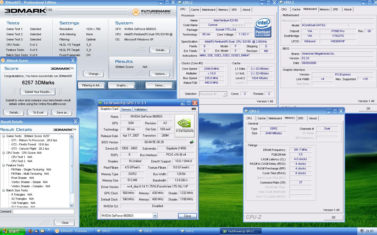
Task: Select CPU Test 1 row
Action: [22, 157]
